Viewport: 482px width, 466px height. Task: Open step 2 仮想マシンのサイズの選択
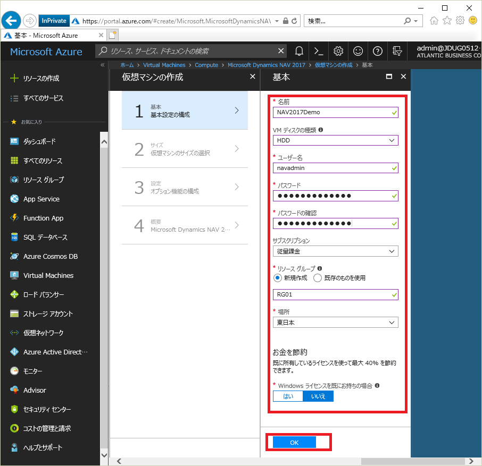(185, 149)
